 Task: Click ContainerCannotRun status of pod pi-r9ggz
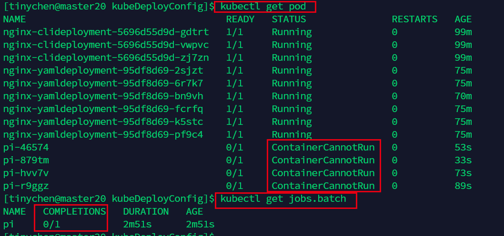[323, 186]
